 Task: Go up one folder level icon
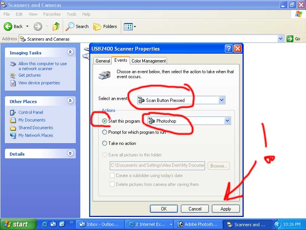pos(56,26)
